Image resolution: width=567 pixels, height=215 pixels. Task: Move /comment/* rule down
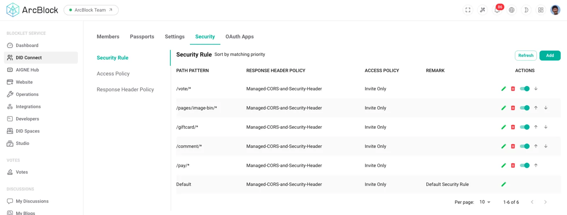pyautogui.click(x=546, y=146)
